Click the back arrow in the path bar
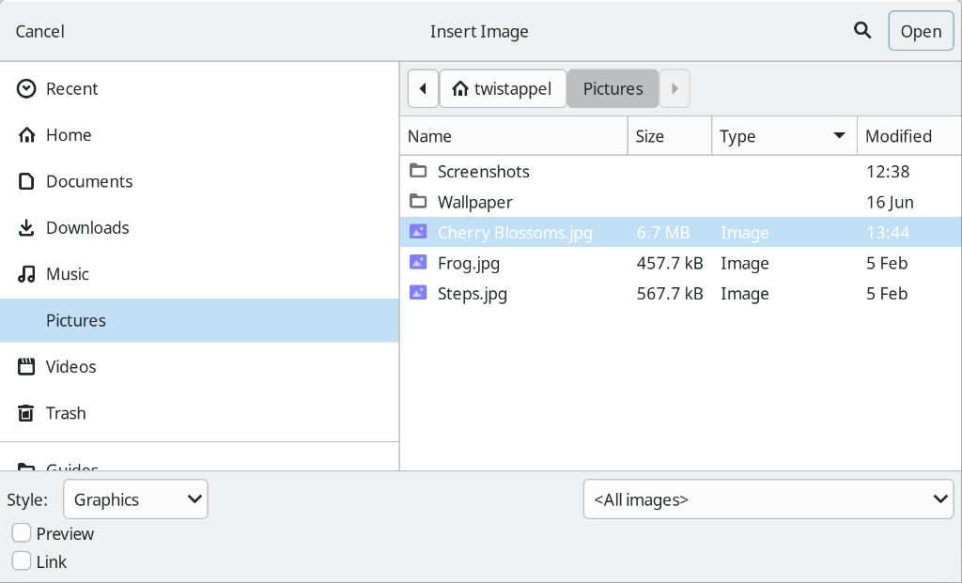 423,88
